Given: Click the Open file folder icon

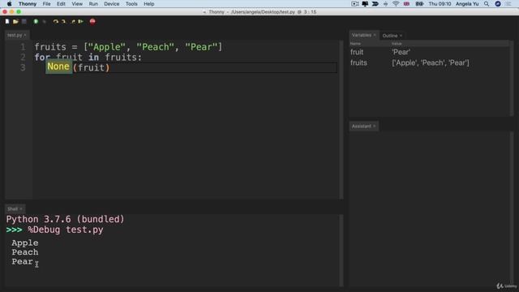Looking at the screenshot, I should coord(15,22).
